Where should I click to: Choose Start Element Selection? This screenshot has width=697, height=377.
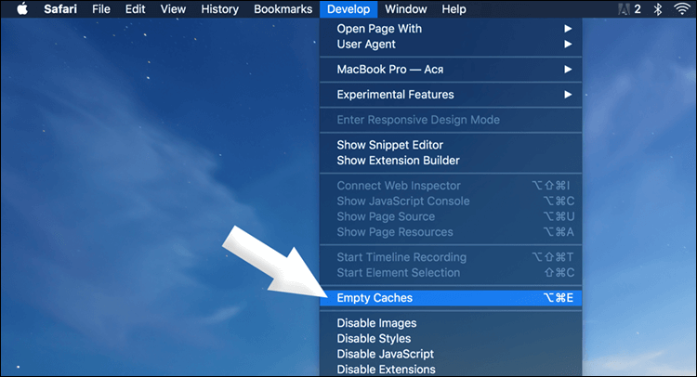[451, 273]
